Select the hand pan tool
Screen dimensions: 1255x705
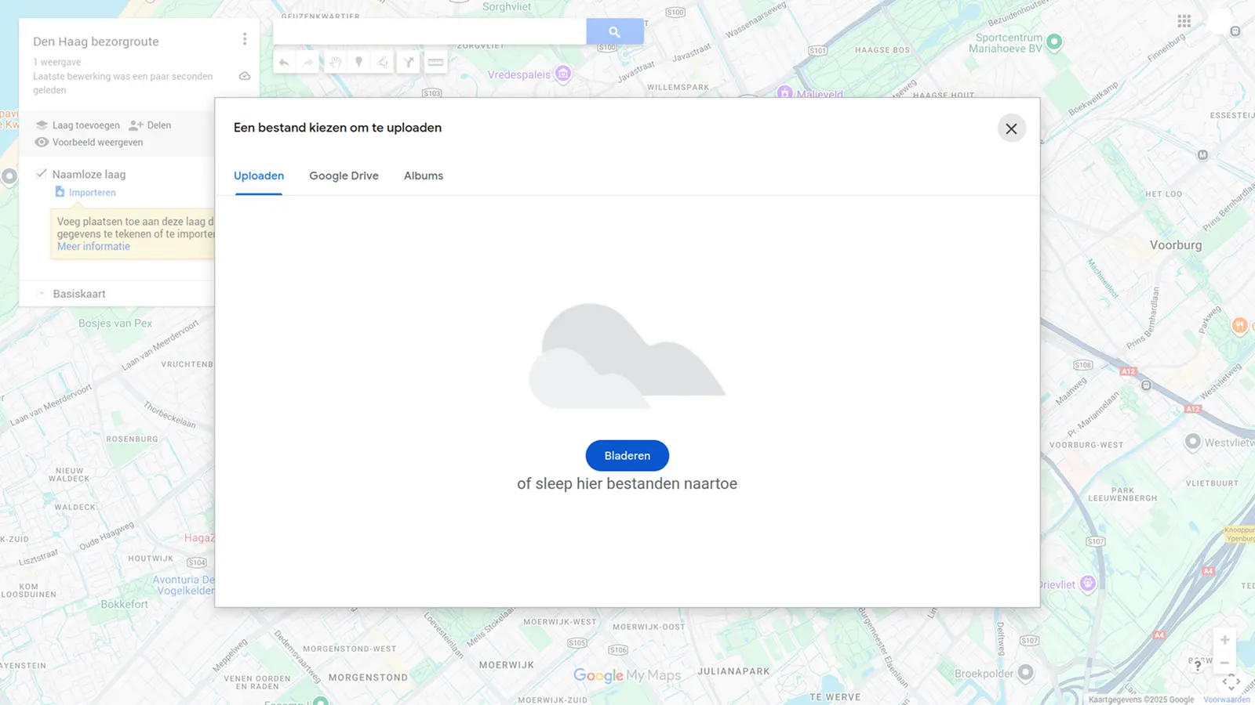tap(335, 62)
